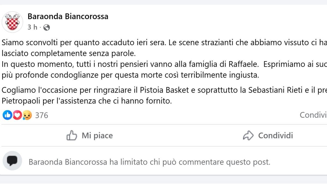This screenshot has height=184, width=327.
Task: Click the thumbs-up icon beside Mi piace
Action: point(72,135)
